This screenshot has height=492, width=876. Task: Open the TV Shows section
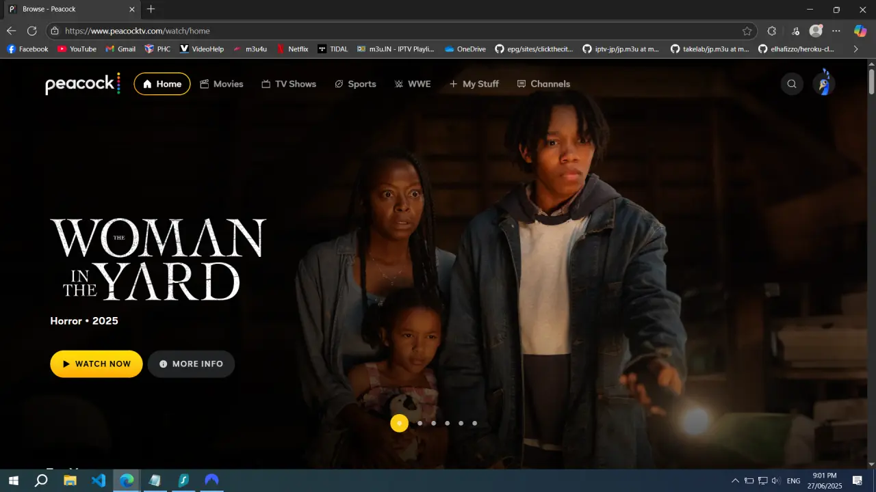[289, 84]
